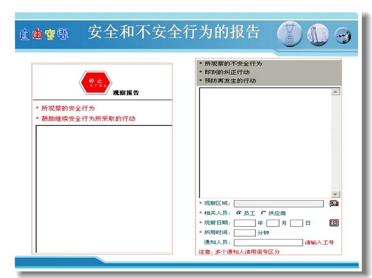Click the scrollbar down arrow in unsafe-behavior box
Screen dimensions: 372x278
click(x=335, y=194)
